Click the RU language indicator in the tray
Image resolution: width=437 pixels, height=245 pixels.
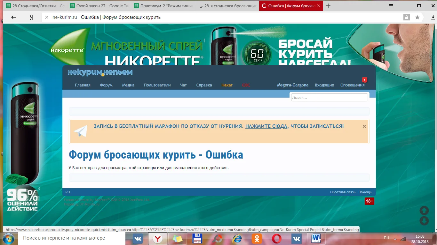point(386,238)
